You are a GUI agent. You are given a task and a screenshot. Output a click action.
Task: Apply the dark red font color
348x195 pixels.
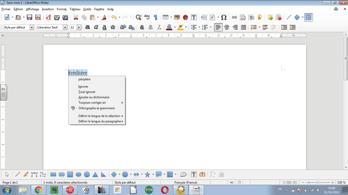click(x=169, y=27)
